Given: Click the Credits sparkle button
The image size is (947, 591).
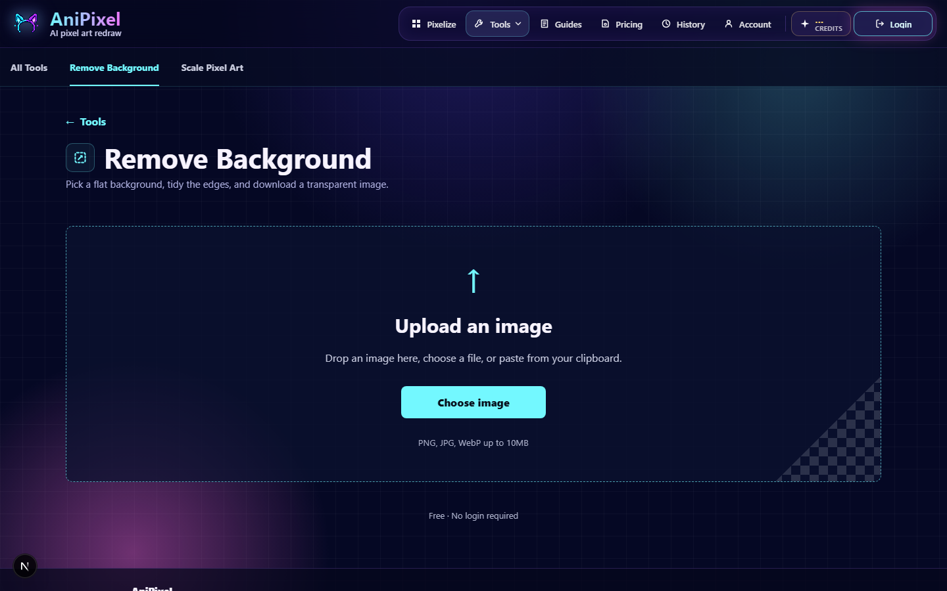Looking at the screenshot, I should (x=821, y=24).
